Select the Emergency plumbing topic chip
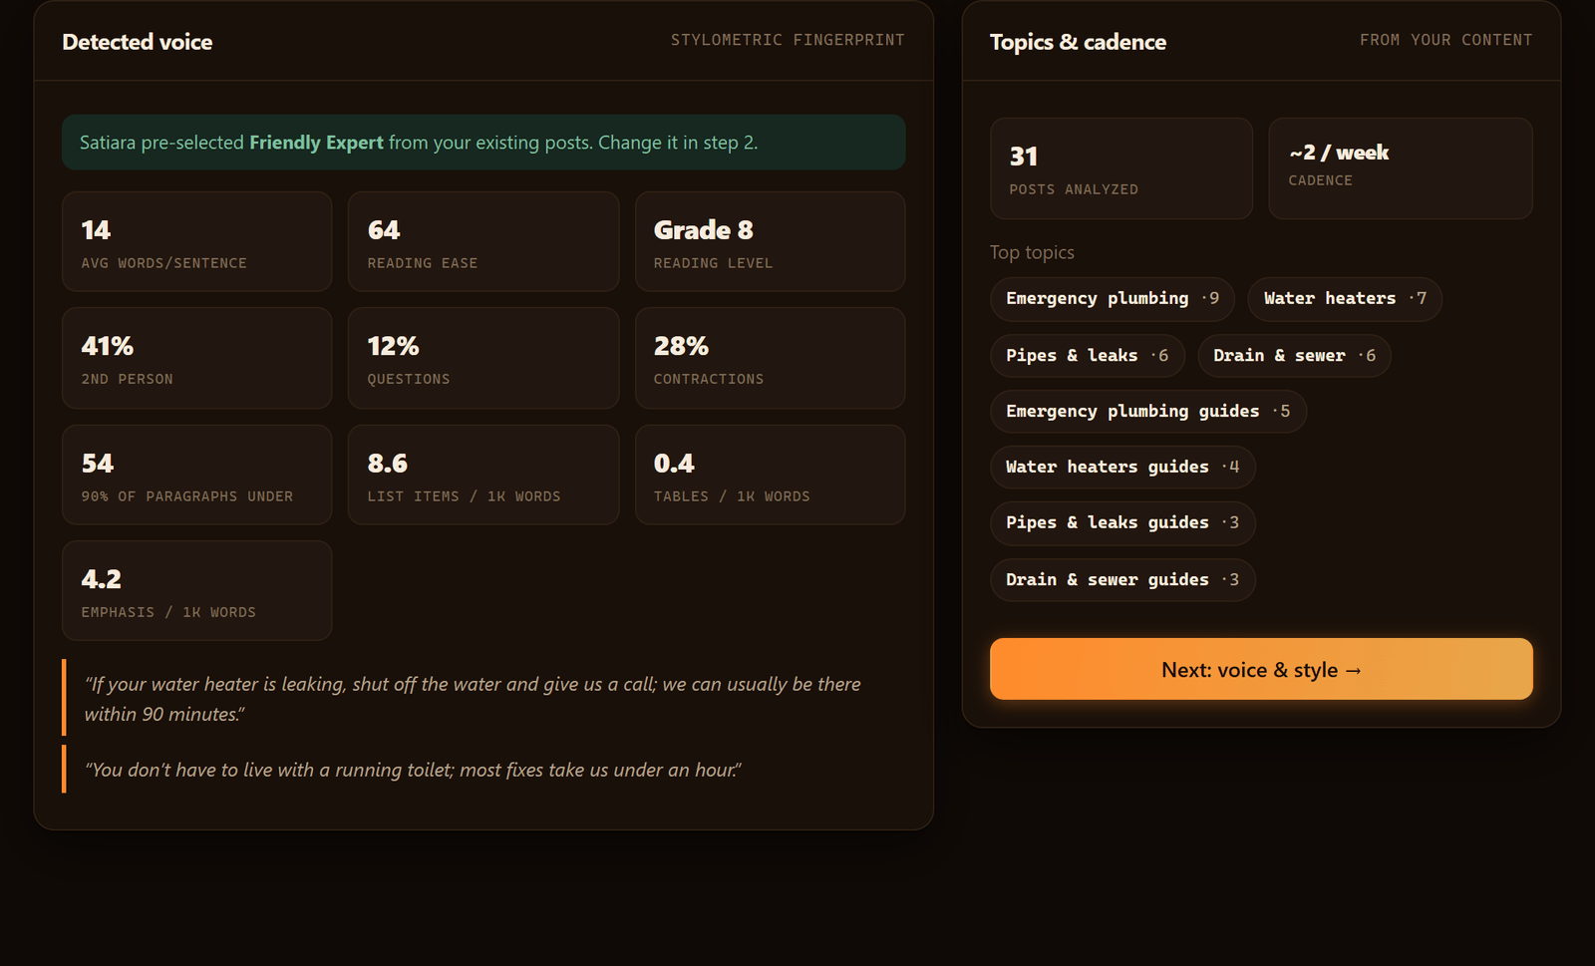This screenshot has width=1595, height=966. pyautogui.click(x=1113, y=299)
